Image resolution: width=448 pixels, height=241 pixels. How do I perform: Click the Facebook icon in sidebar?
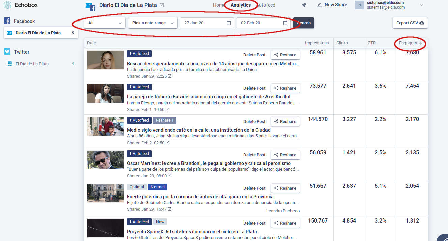[x=7, y=21]
